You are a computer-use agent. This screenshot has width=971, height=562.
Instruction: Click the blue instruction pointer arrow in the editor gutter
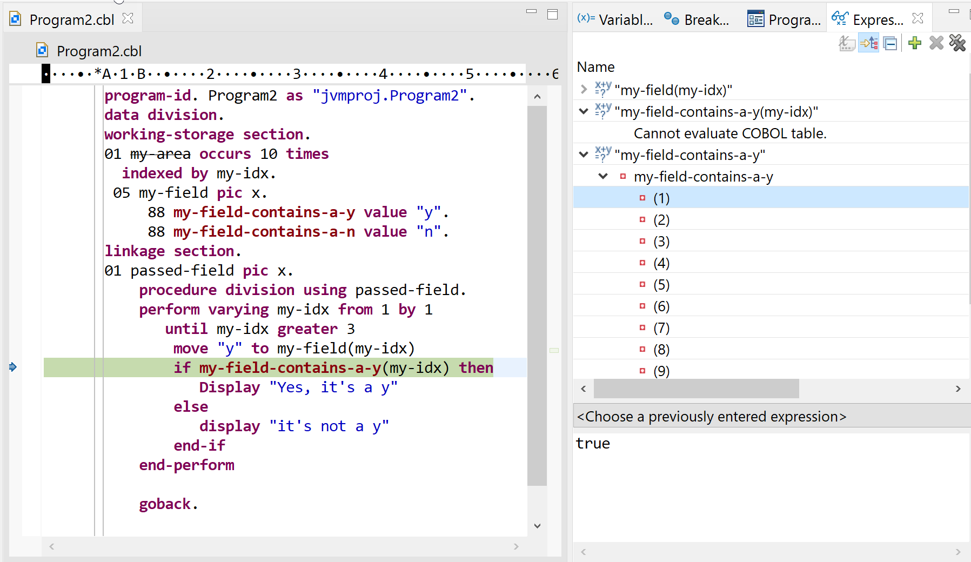point(13,367)
